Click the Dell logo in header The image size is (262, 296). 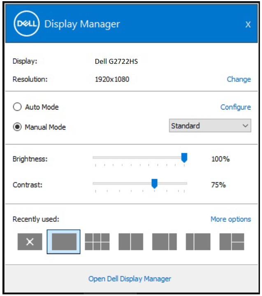tap(27, 23)
